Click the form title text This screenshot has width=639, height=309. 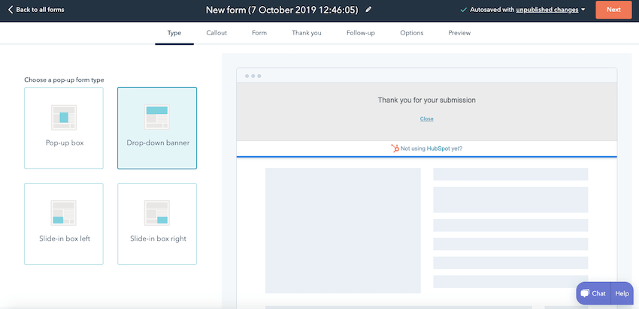pyautogui.click(x=282, y=10)
